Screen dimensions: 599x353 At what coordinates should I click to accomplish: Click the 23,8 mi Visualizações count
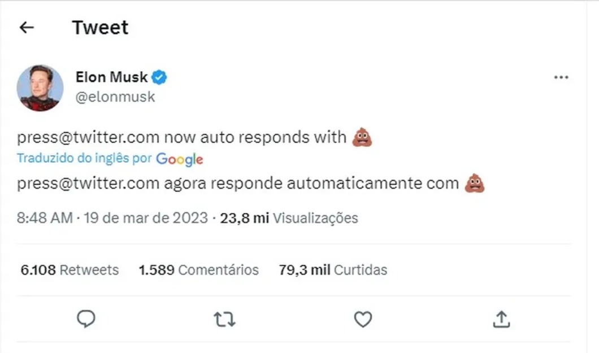[x=289, y=218]
